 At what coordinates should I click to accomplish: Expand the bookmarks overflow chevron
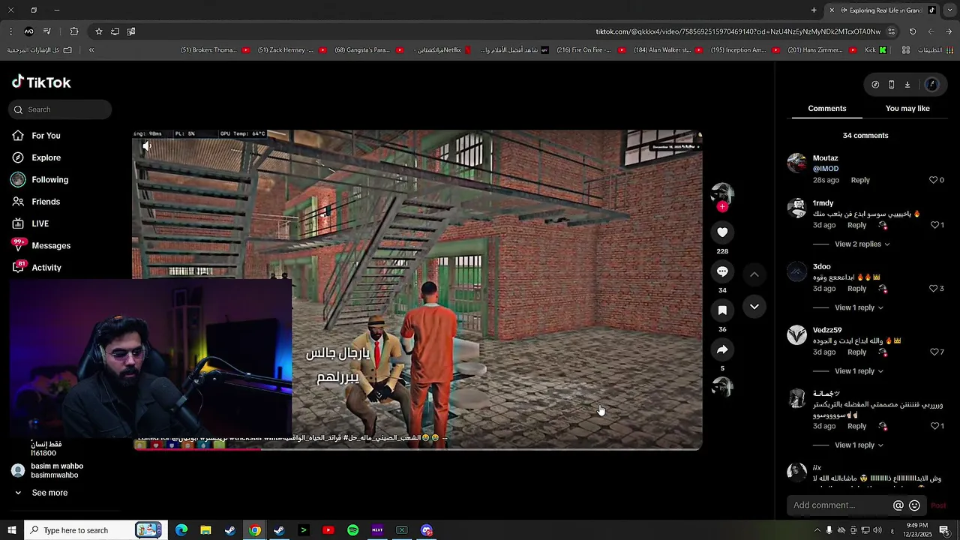tap(91, 50)
